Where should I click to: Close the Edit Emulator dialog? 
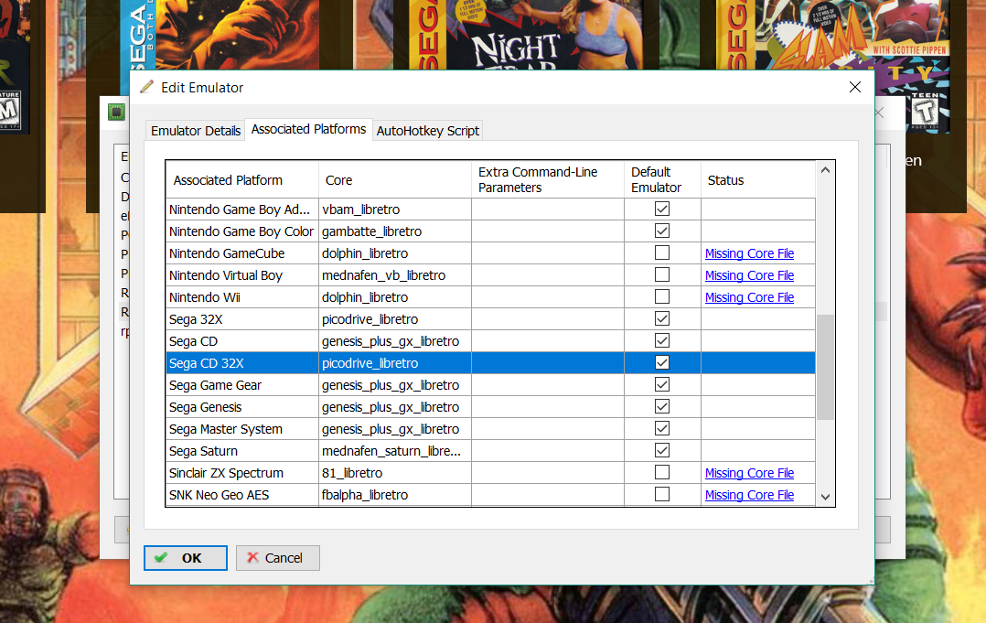(x=854, y=88)
